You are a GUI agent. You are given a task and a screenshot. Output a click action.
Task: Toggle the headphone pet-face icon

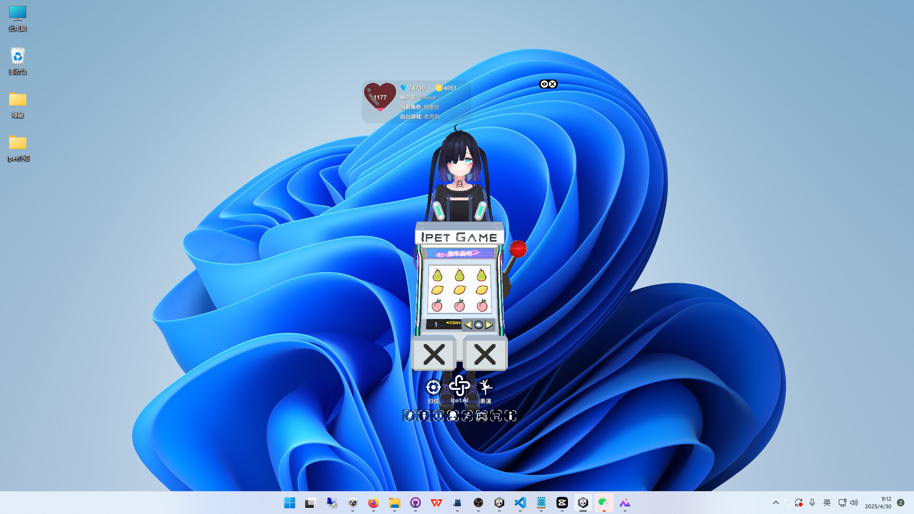click(452, 416)
